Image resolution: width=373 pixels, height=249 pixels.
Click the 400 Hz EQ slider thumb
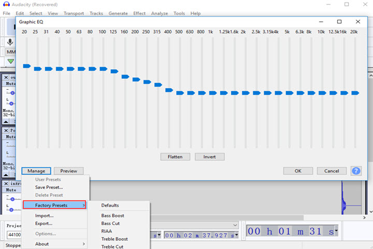(169, 90)
